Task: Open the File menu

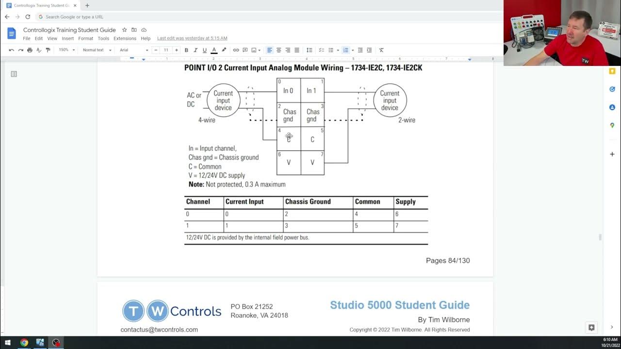Action: [27, 38]
